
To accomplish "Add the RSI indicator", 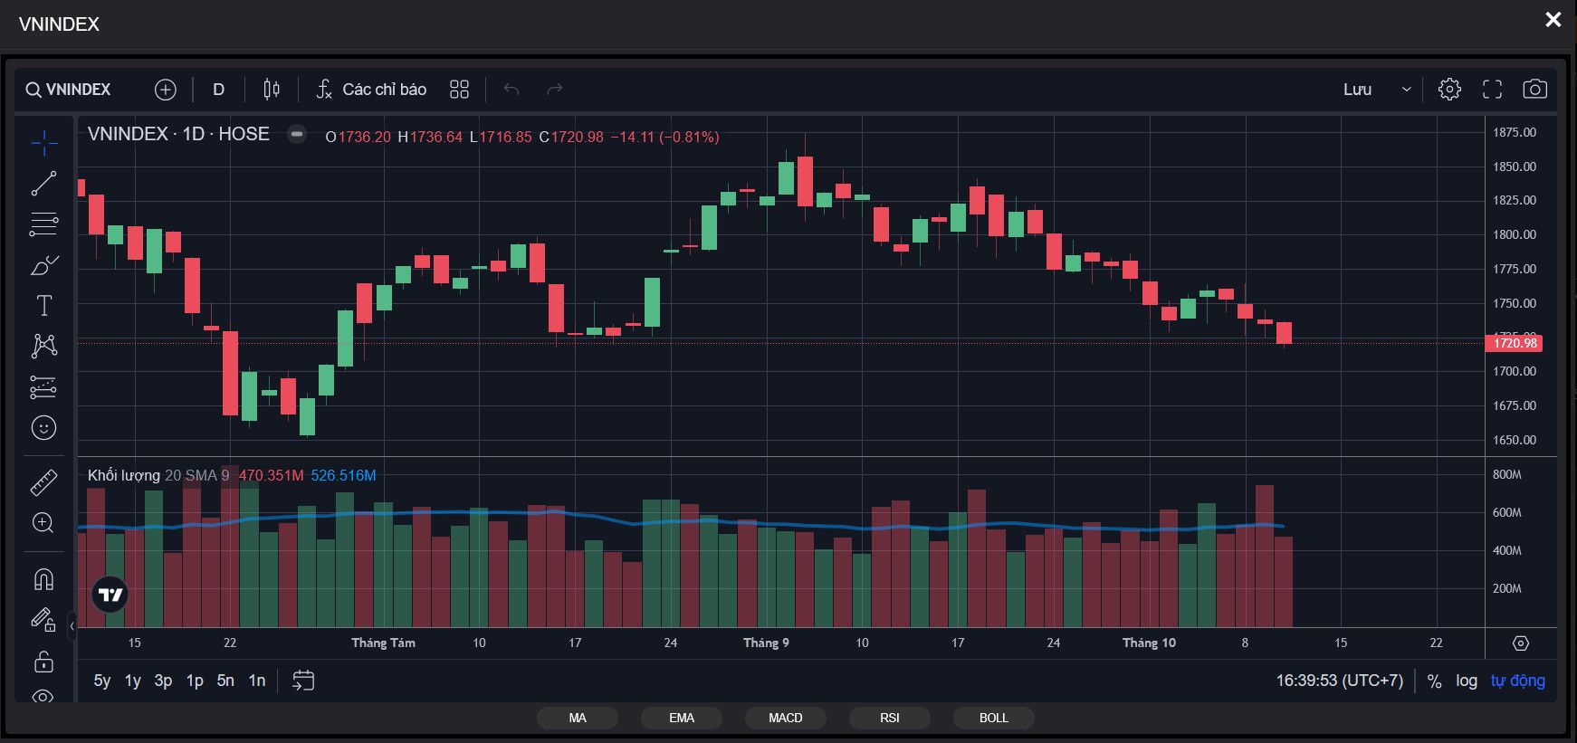I will (x=890, y=718).
